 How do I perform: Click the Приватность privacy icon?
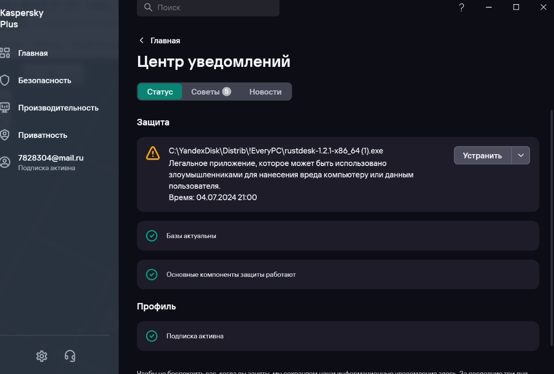click(x=5, y=135)
